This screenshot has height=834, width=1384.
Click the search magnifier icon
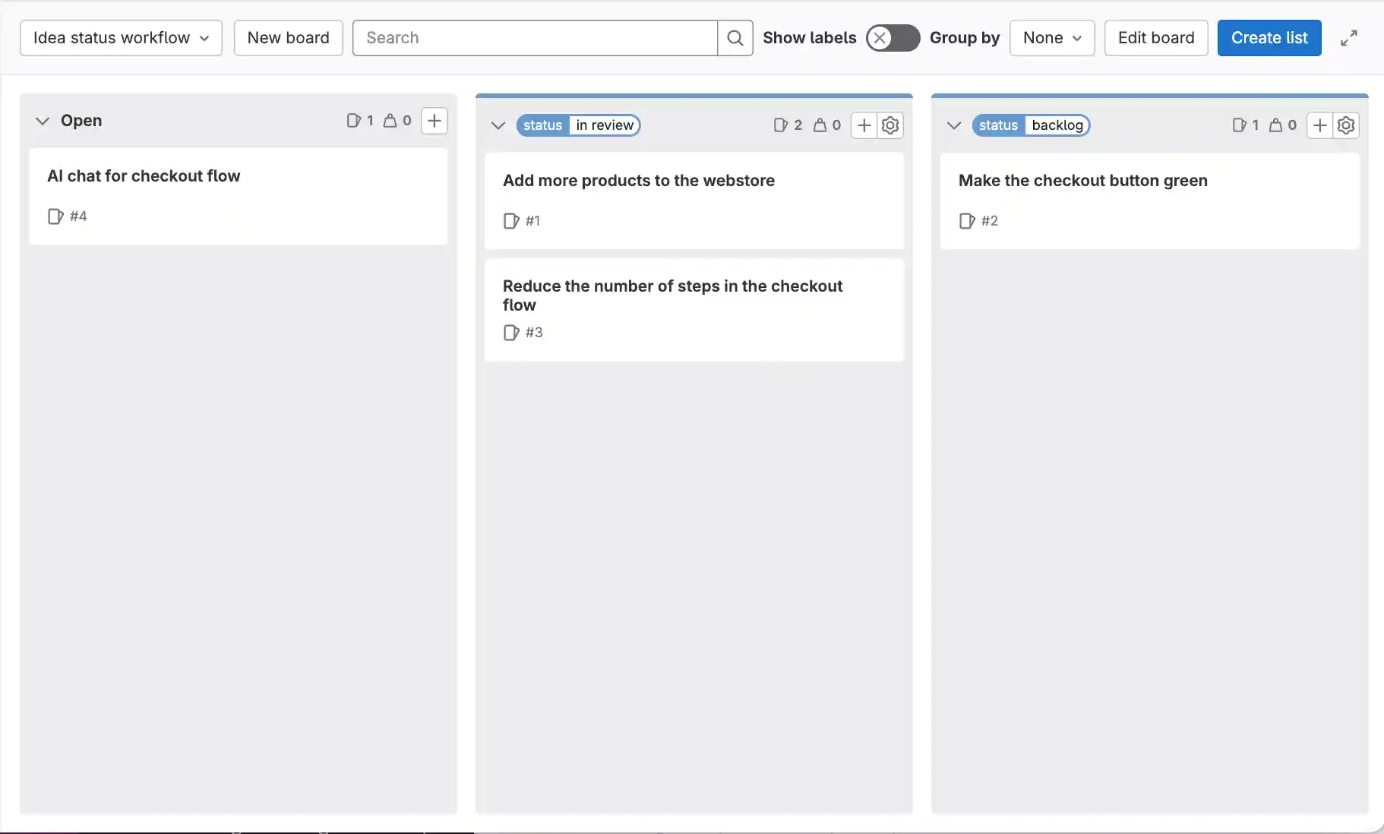[734, 37]
